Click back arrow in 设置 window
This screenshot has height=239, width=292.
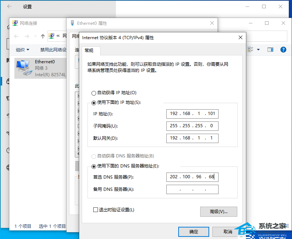click(x=9, y=6)
